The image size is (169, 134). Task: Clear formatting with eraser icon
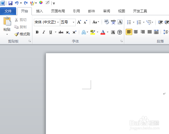(107, 22)
